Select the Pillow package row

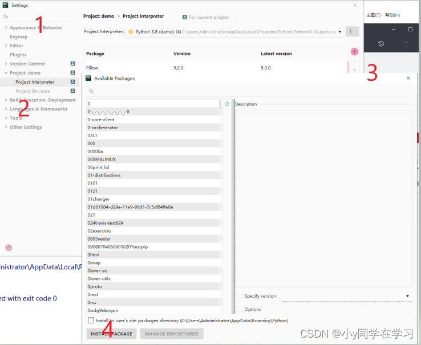click(x=216, y=68)
